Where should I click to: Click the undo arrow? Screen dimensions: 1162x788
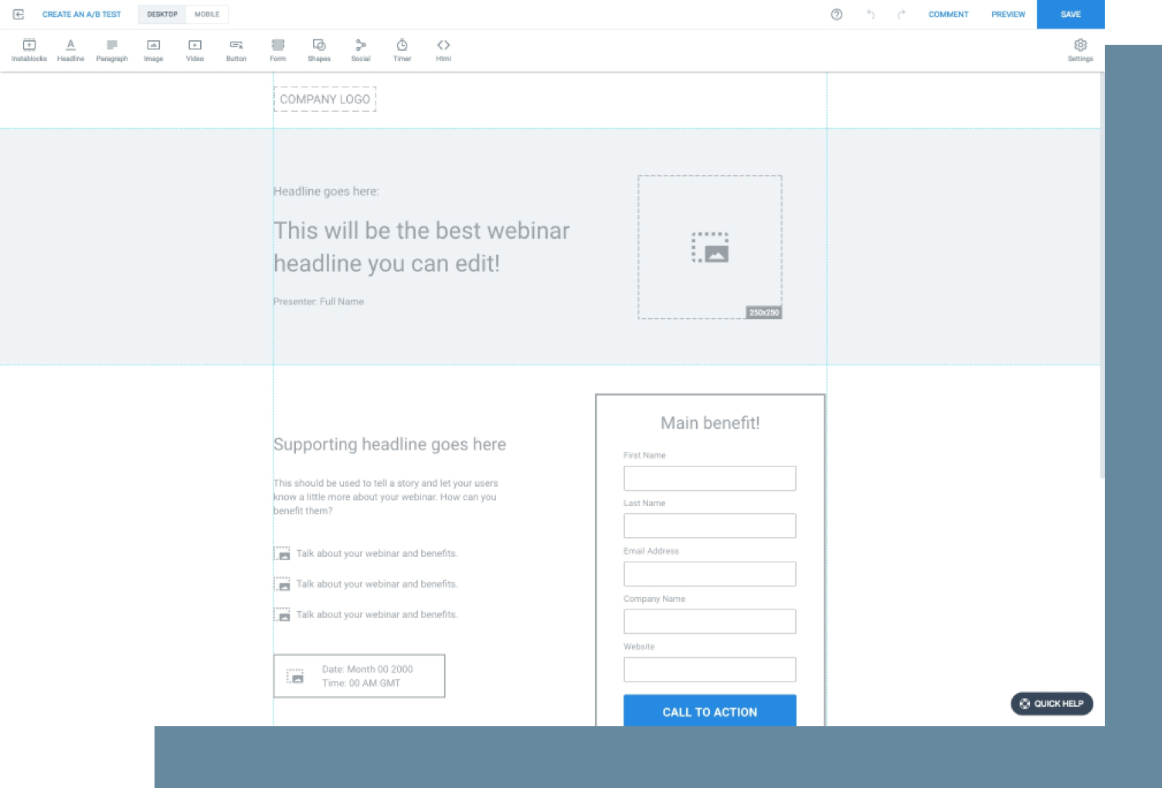click(x=871, y=14)
